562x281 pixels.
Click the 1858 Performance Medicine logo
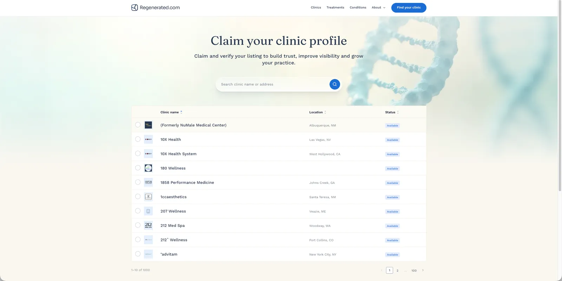[x=148, y=182]
